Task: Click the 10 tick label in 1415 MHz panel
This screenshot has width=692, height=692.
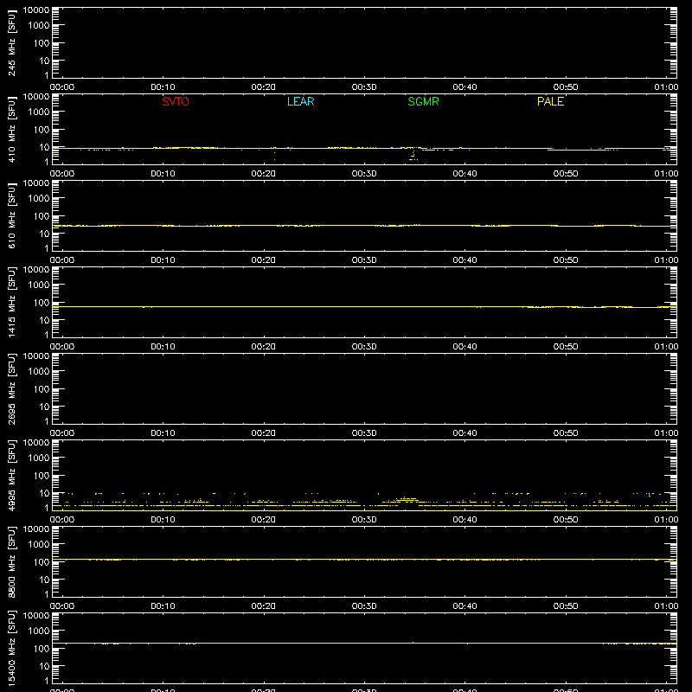Action: pyautogui.click(x=45, y=320)
